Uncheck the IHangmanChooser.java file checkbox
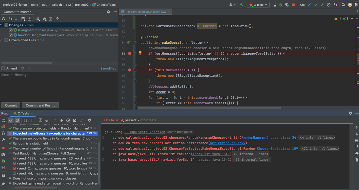 tap(11, 30)
